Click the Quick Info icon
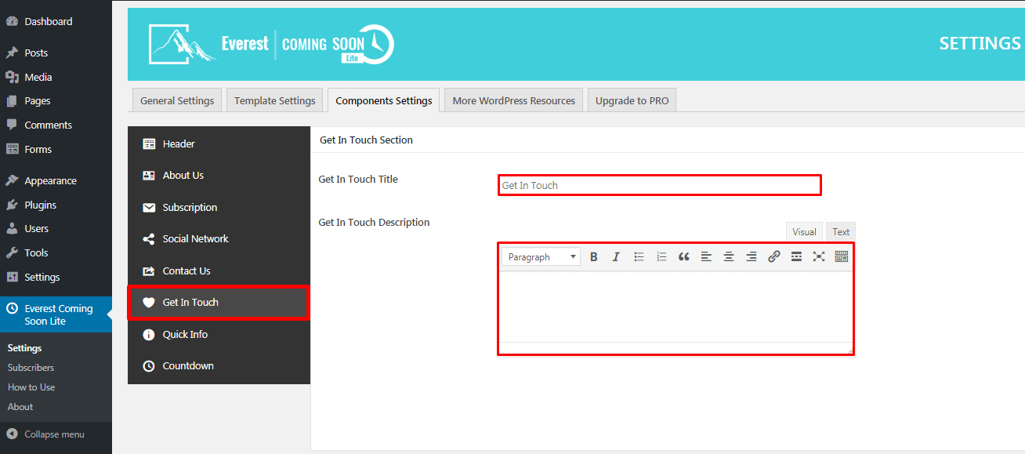The height and width of the screenshot is (454, 1025). click(149, 334)
